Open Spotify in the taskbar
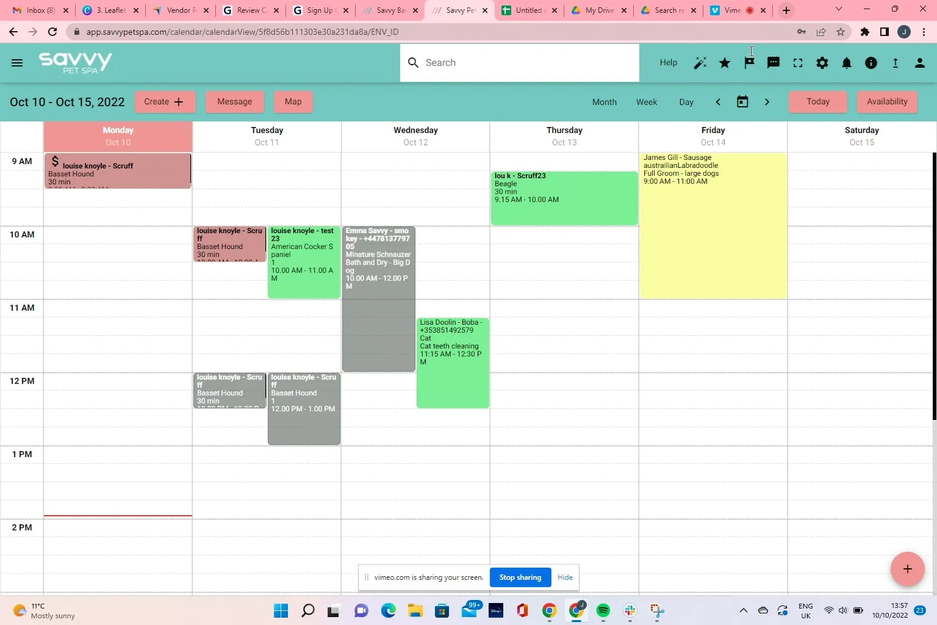 coord(603,610)
